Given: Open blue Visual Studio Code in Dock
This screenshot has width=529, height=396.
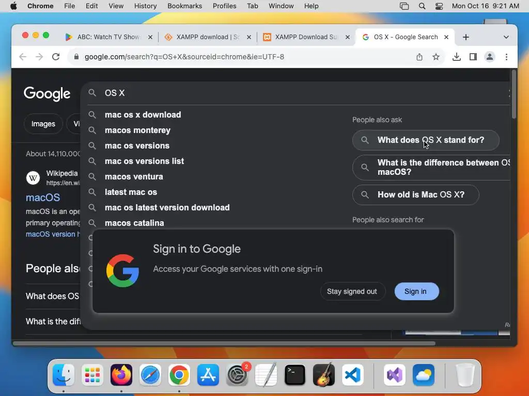Looking at the screenshot, I should click(353, 375).
